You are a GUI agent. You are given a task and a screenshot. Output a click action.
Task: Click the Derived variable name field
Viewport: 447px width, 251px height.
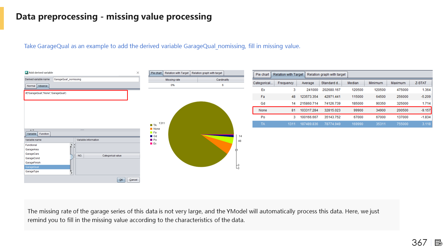coord(96,79)
